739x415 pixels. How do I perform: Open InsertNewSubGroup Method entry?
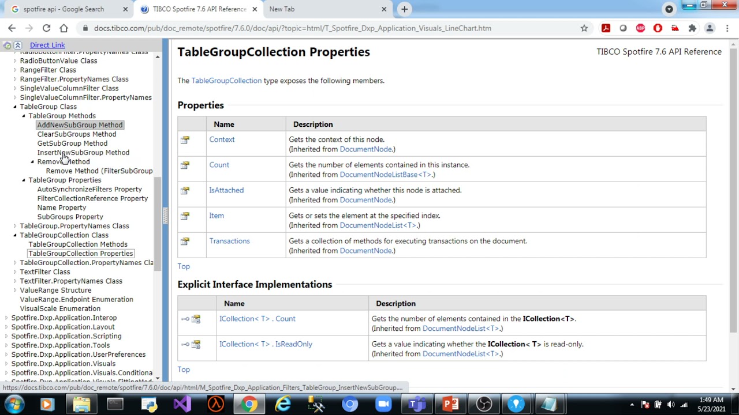click(83, 153)
